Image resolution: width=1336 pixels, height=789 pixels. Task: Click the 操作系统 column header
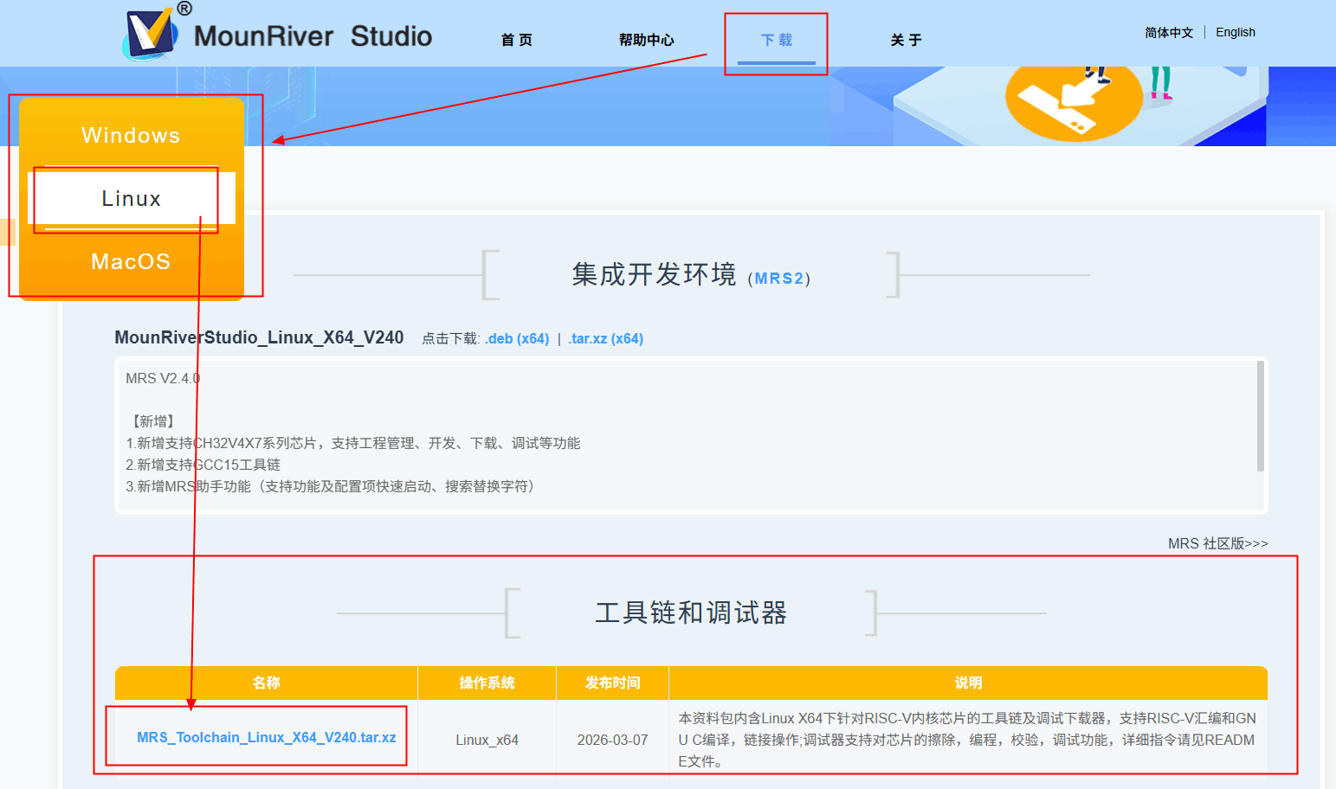[487, 683]
